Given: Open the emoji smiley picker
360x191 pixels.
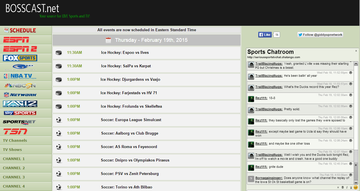Looking at the screenshot, I should (x=356, y=187).
